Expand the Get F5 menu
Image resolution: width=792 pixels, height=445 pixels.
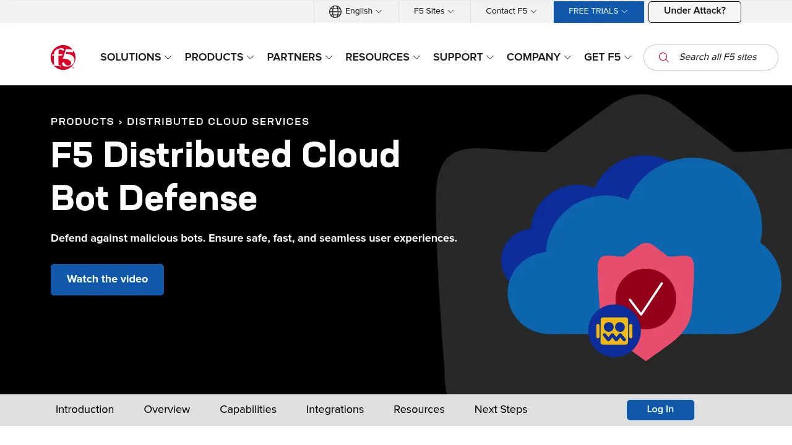[608, 57]
